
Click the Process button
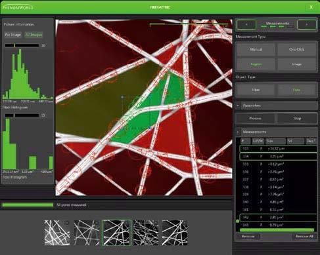coord(255,119)
